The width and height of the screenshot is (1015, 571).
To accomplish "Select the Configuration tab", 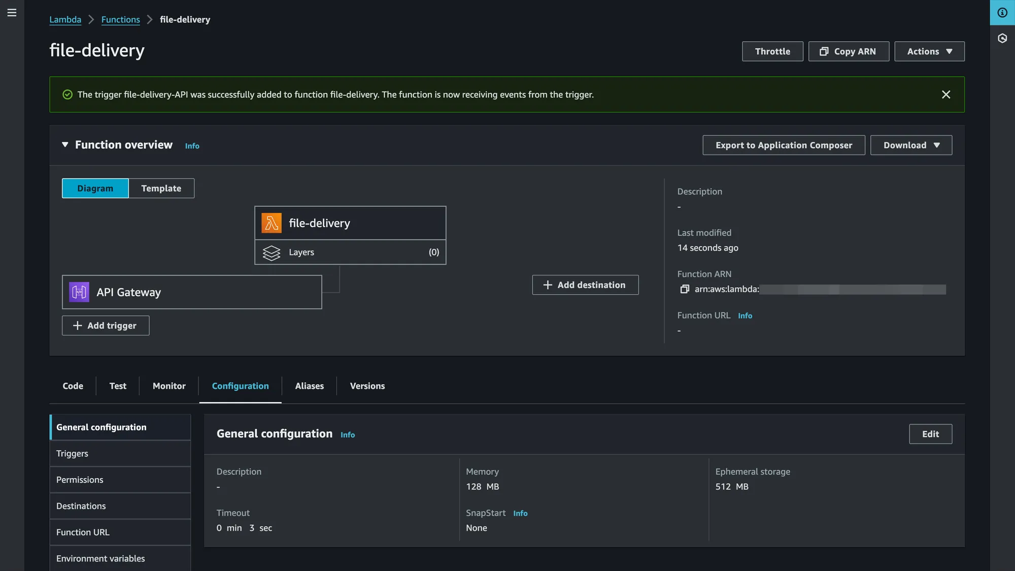I will (x=240, y=386).
